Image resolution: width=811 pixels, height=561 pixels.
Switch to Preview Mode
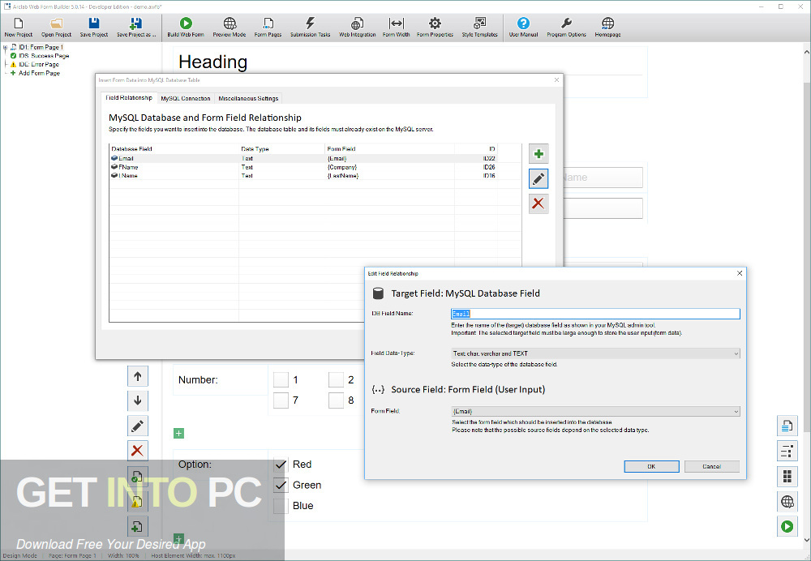pyautogui.click(x=230, y=27)
